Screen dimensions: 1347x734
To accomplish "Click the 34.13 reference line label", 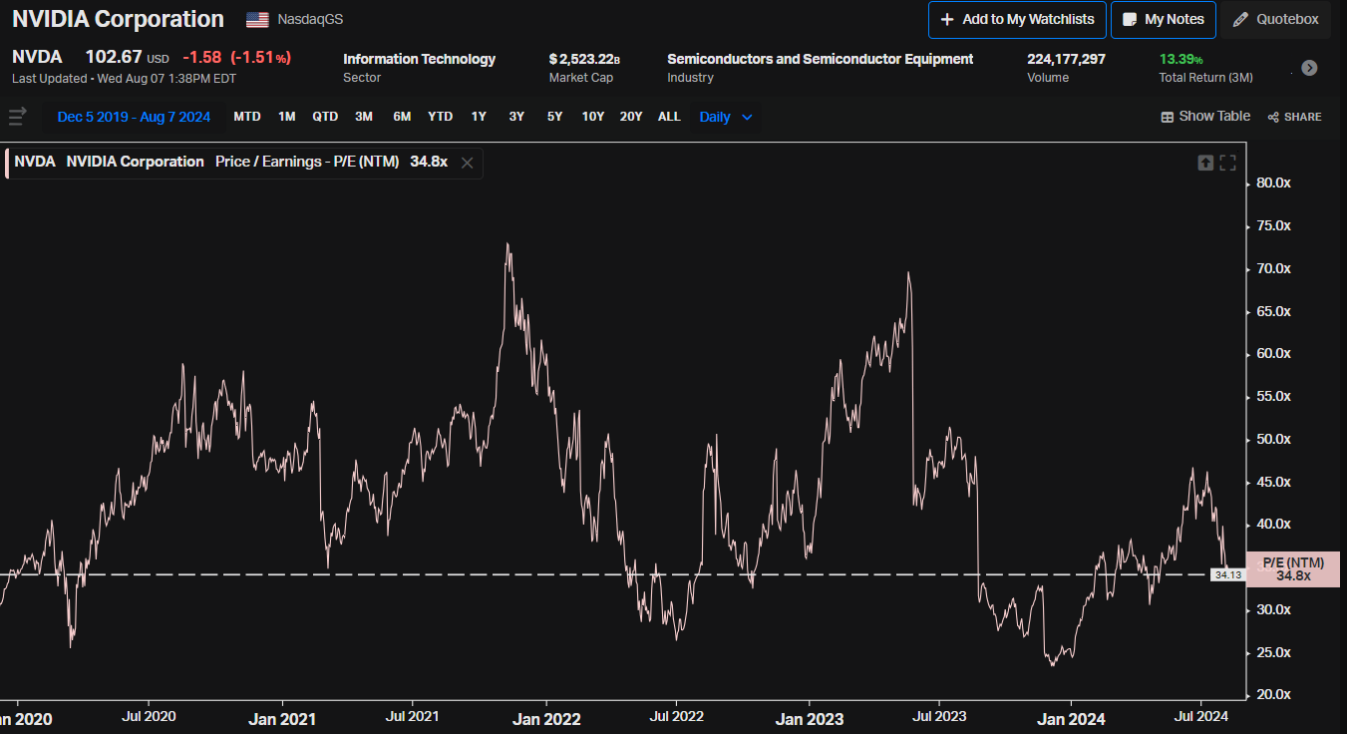I will coord(1227,574).
